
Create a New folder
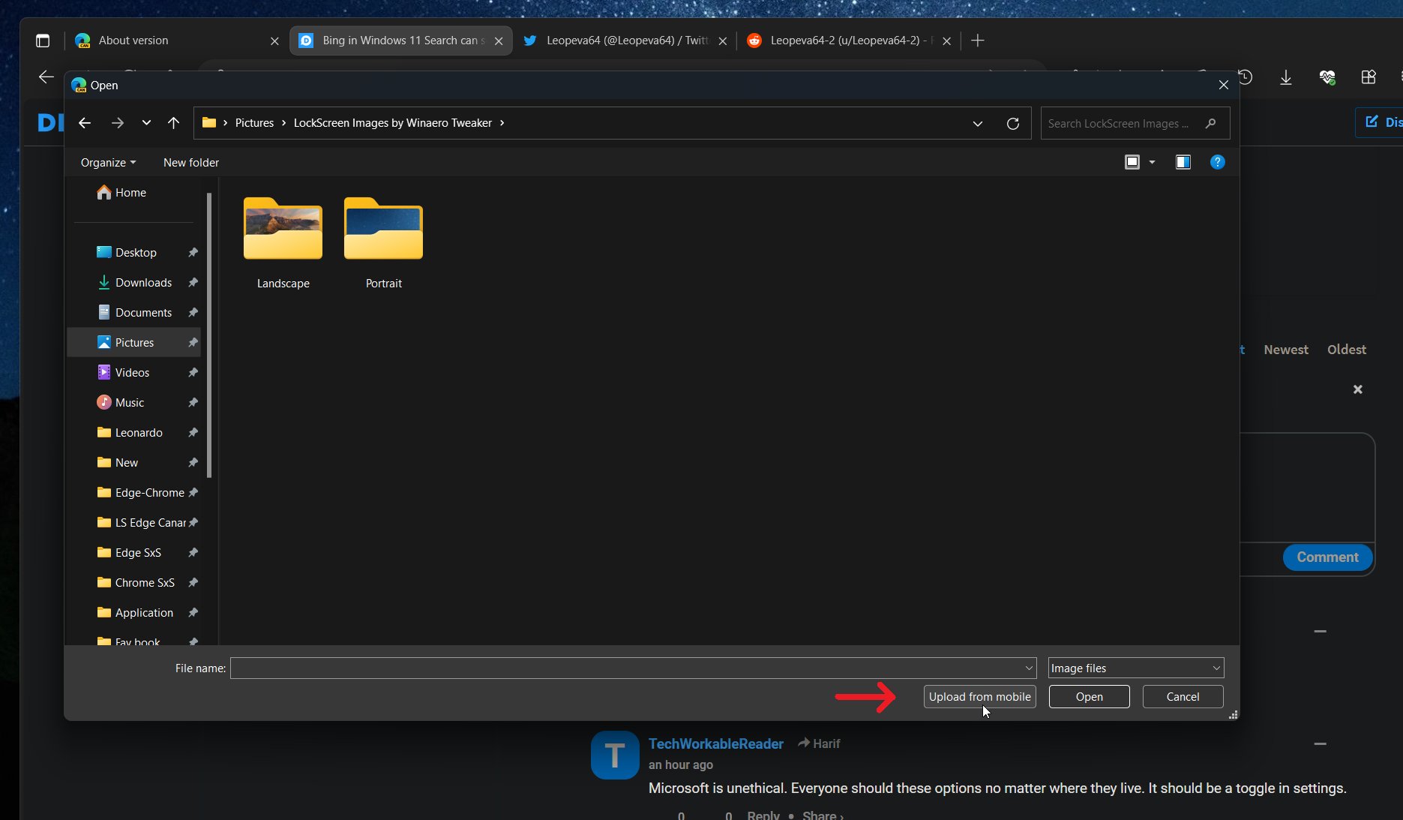[x=191, y=163]
